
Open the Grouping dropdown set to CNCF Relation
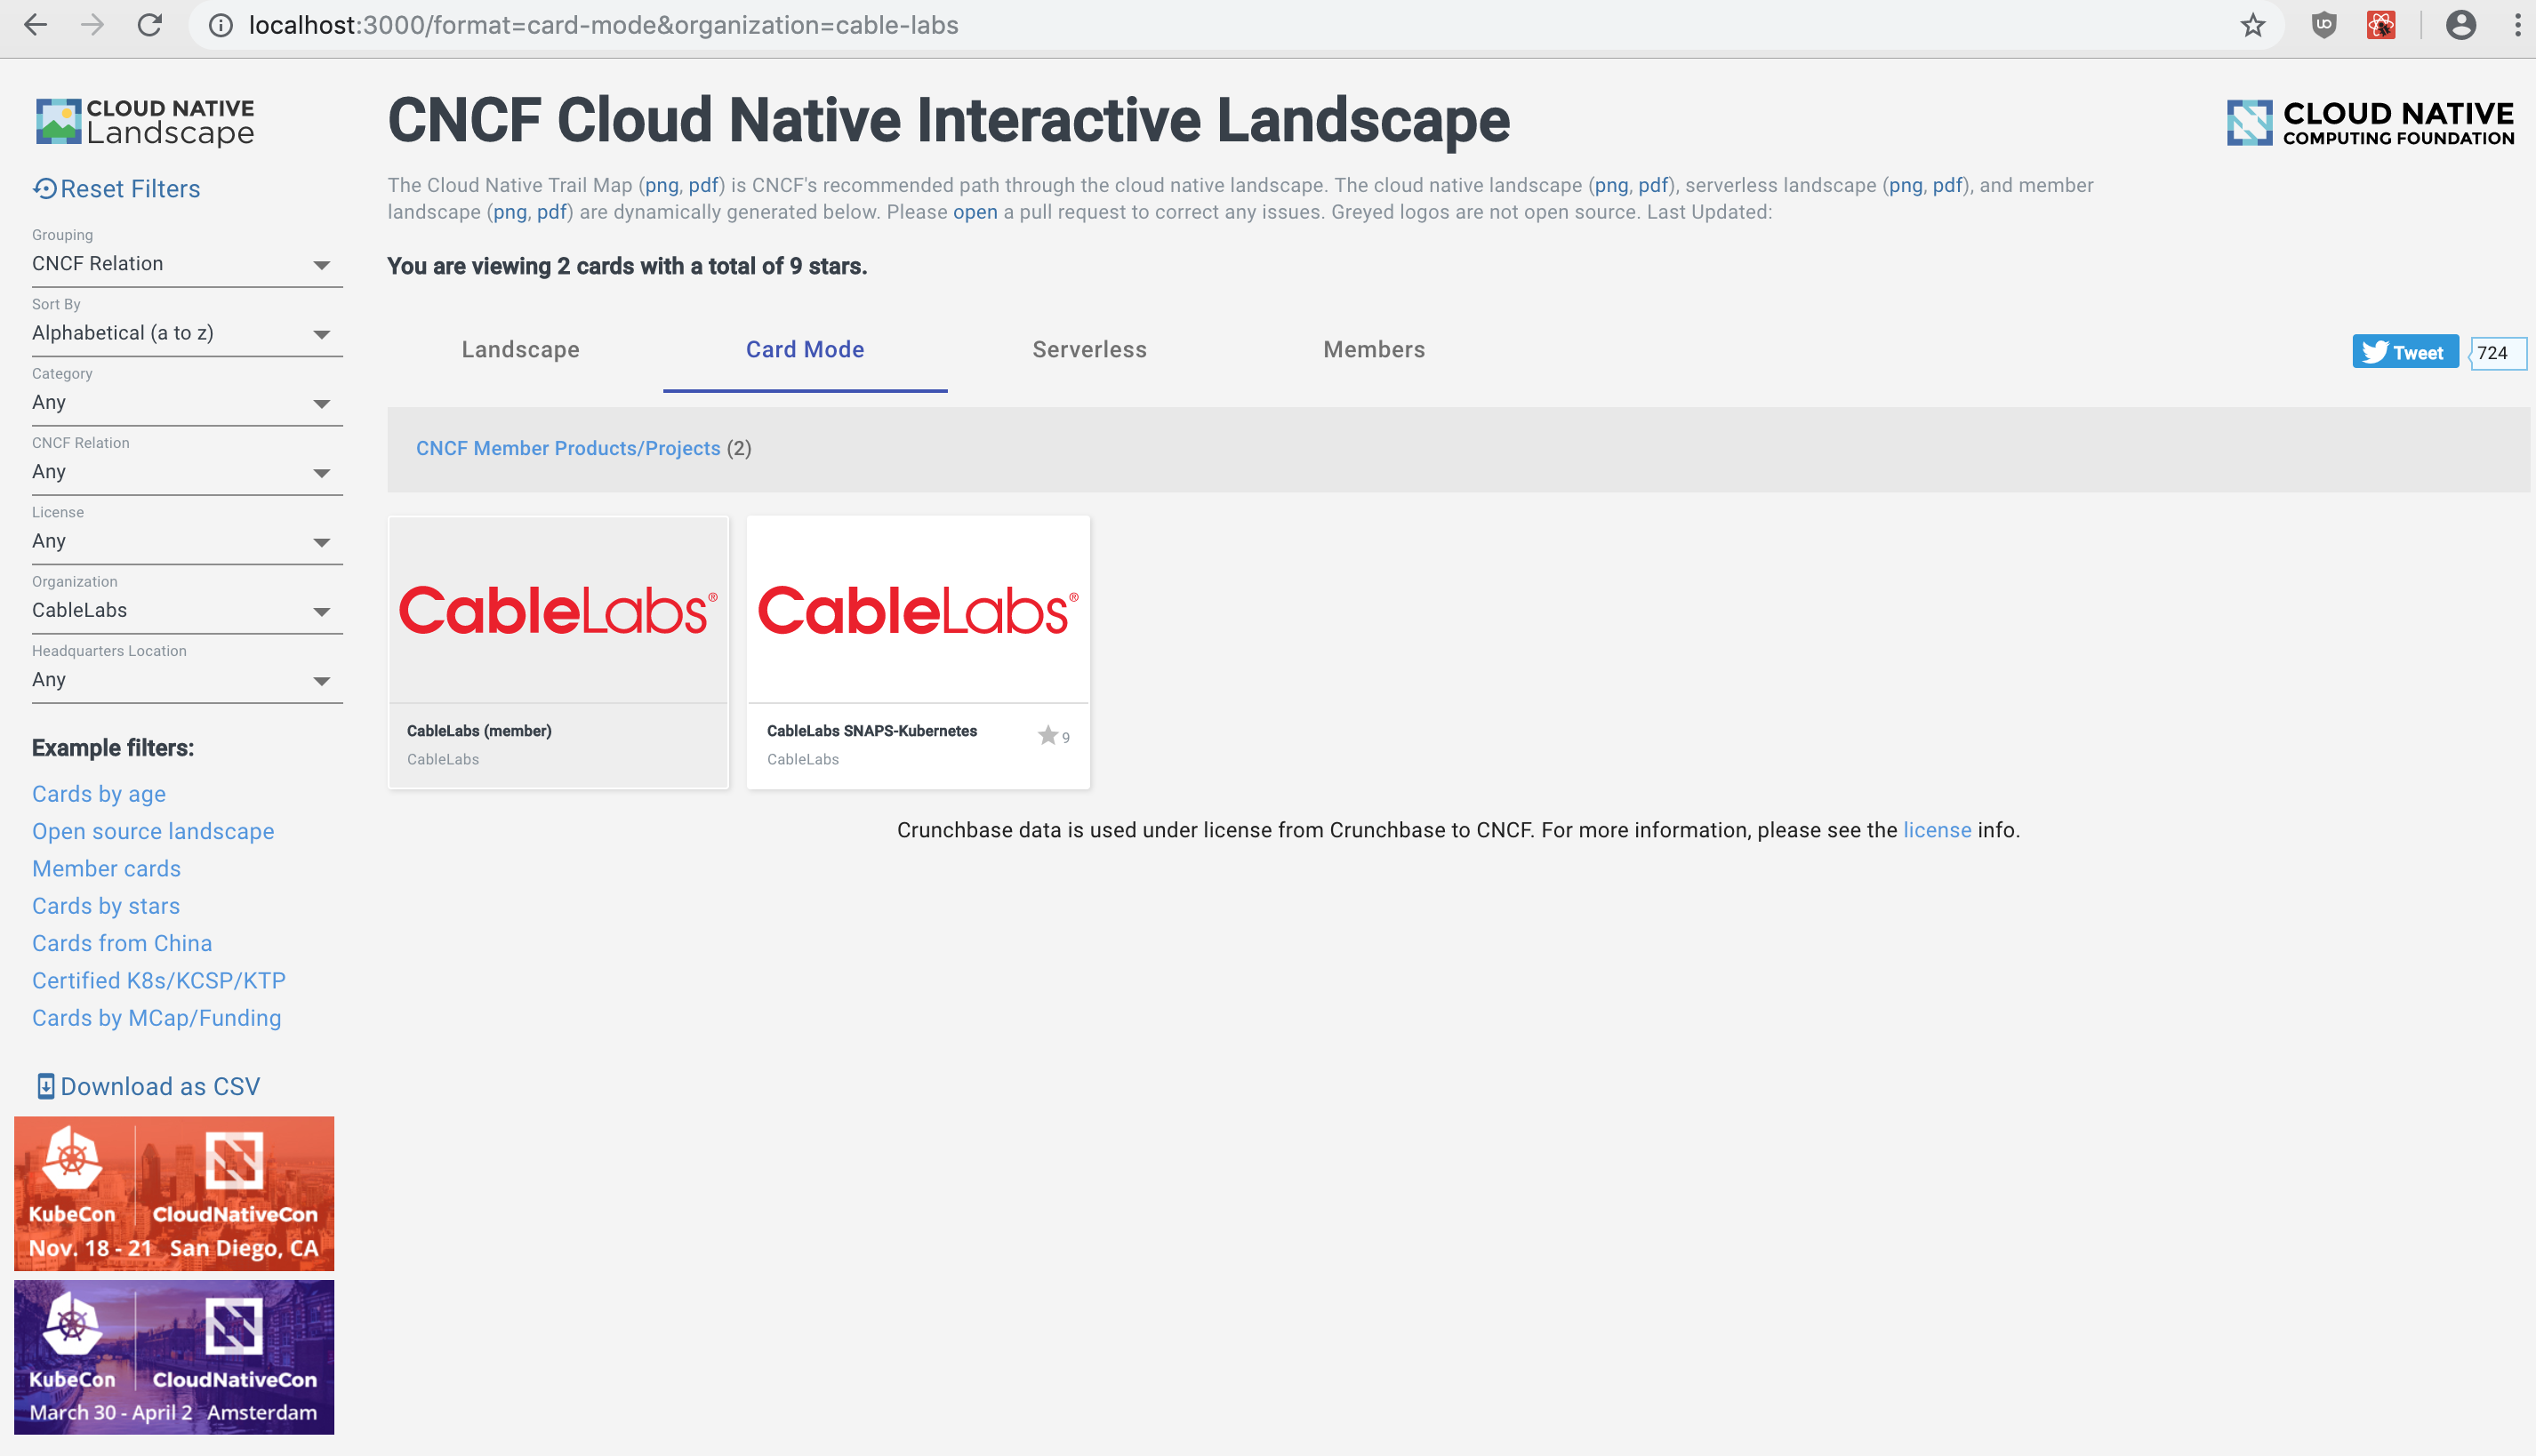[186, 263]
